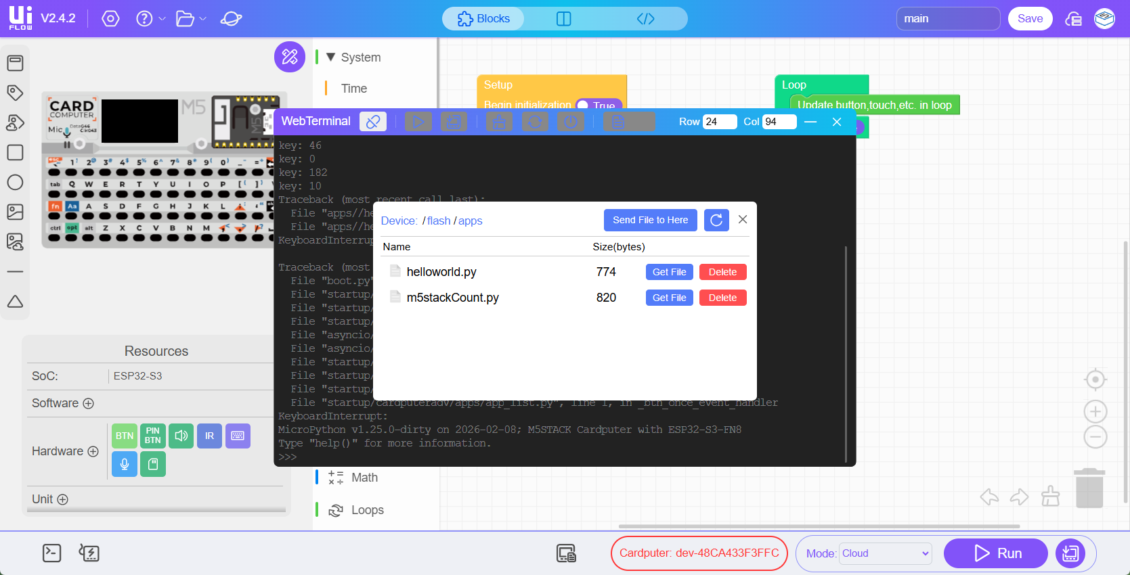Click the speaker hardware icon

coord(181,436)
